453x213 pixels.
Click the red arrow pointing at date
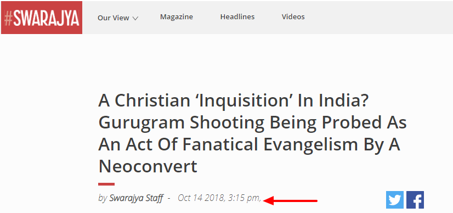point(291,200)
